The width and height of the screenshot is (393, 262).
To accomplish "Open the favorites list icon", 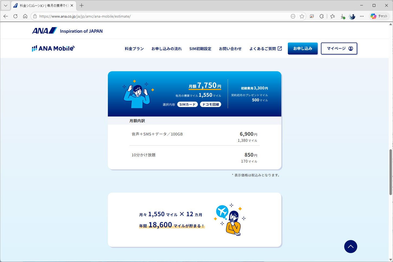I will click(333, 16).
